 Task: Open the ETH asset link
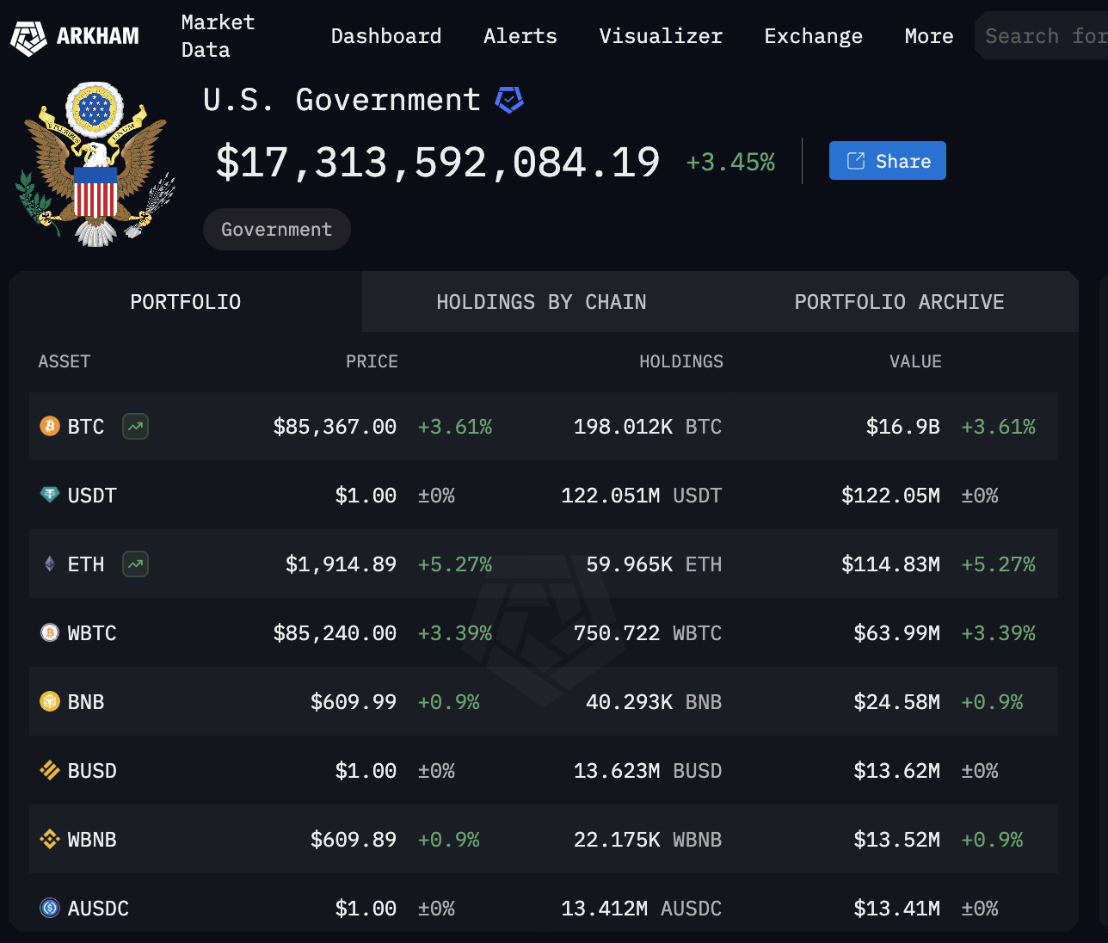(86, 564)
